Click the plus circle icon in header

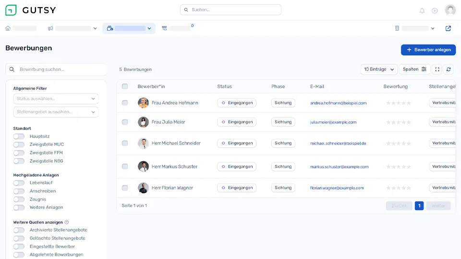click(435, 11)
